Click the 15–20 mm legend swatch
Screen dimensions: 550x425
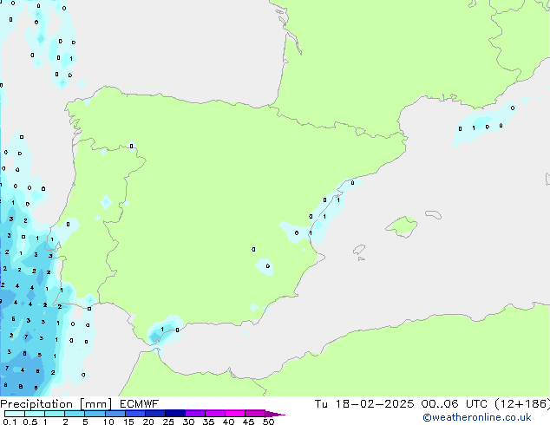134,414
